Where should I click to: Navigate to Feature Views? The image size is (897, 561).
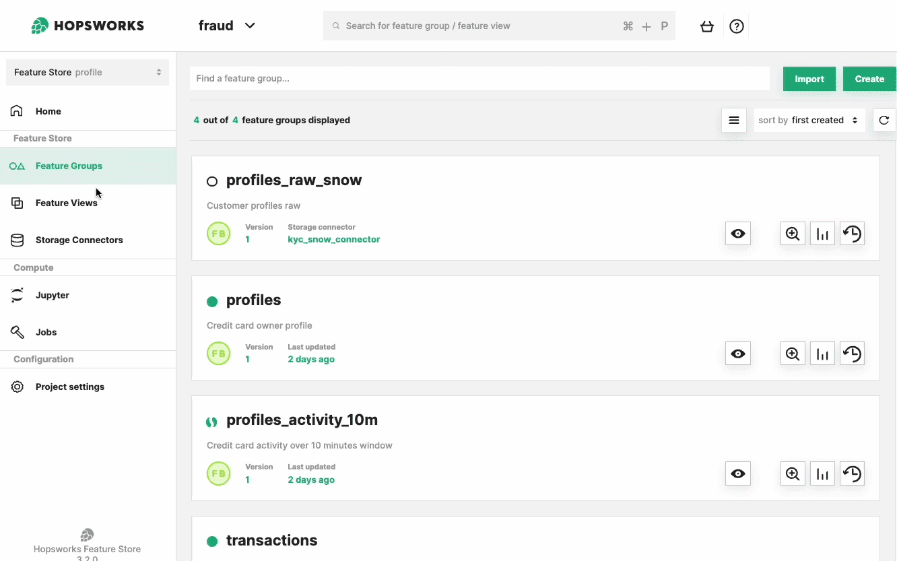(66, 203)
